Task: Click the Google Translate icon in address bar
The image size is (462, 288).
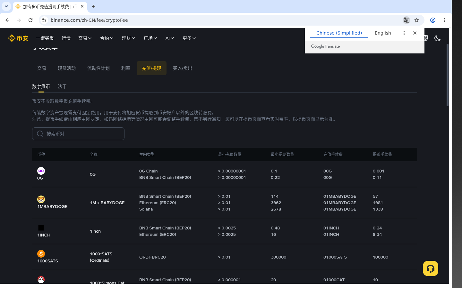Action: tap(406, 20)
